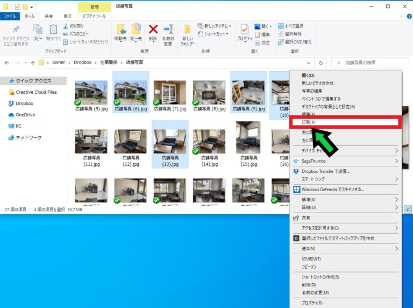
Task: Choose Edit with Paint 3D
Action: click(x=345, y=99)
